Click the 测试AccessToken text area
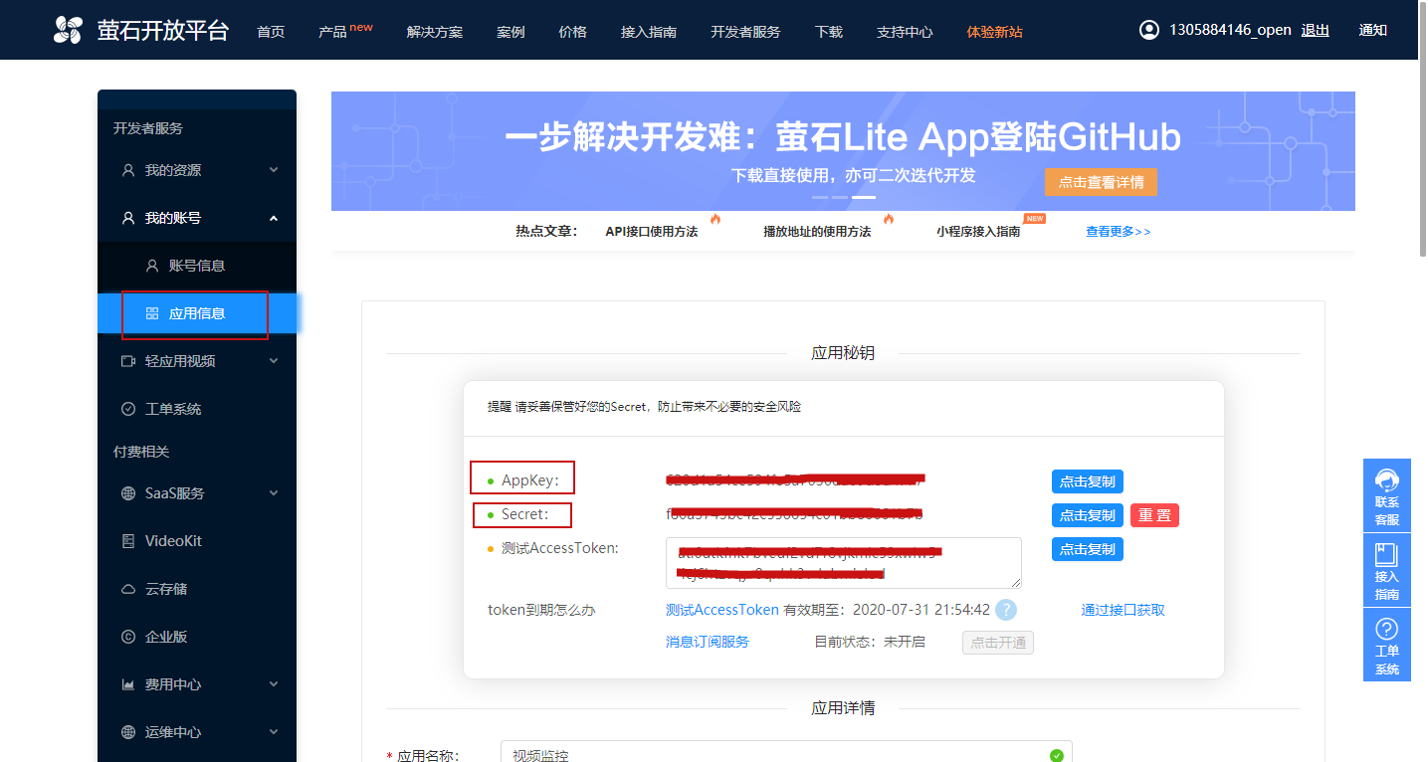This screenshot has height=762, width=1428. [x=844, y=563]
